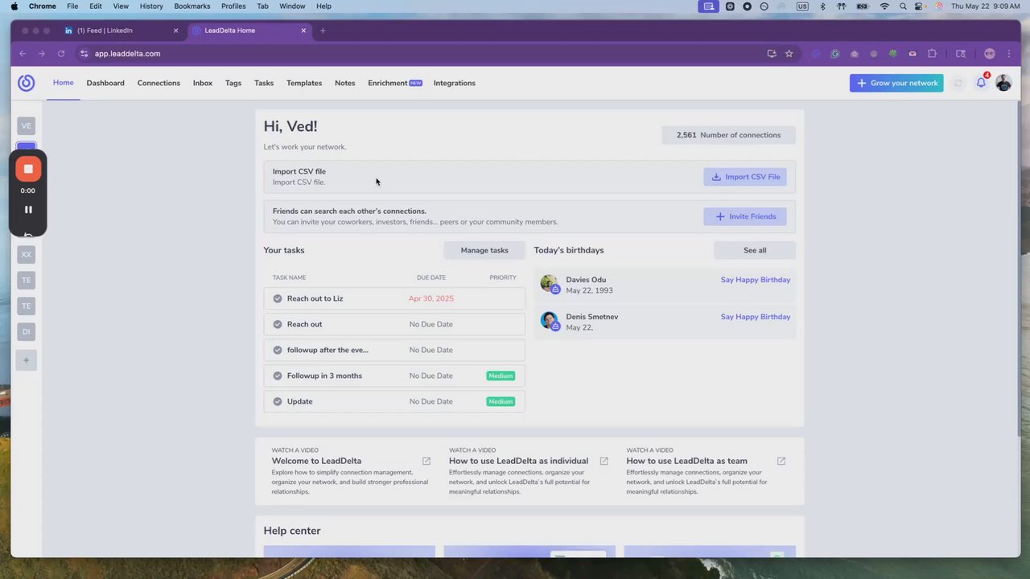Close the LinkedIn Feed tab
The image size is (1030, 579).
coord(176,31)
